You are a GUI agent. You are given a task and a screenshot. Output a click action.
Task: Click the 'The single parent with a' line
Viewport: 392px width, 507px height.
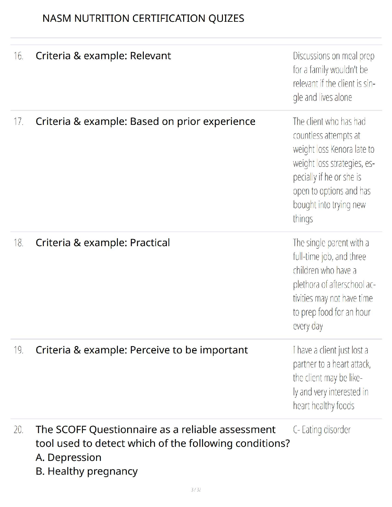pyautogui.click(x=331, y=243)
